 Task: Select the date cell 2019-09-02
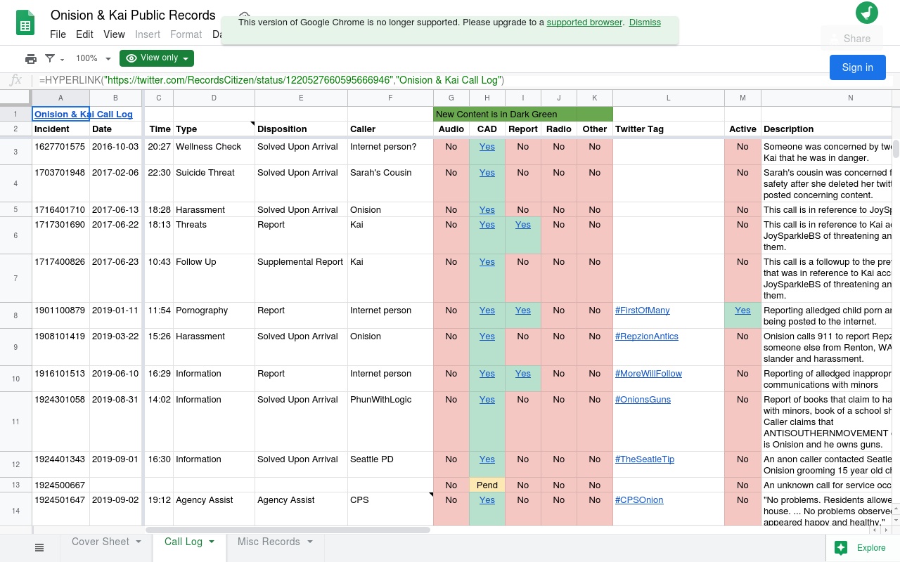click(x=115, y=509)
